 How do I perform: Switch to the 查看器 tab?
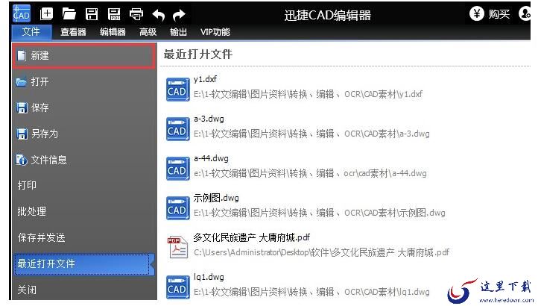[x=73, y=32]
